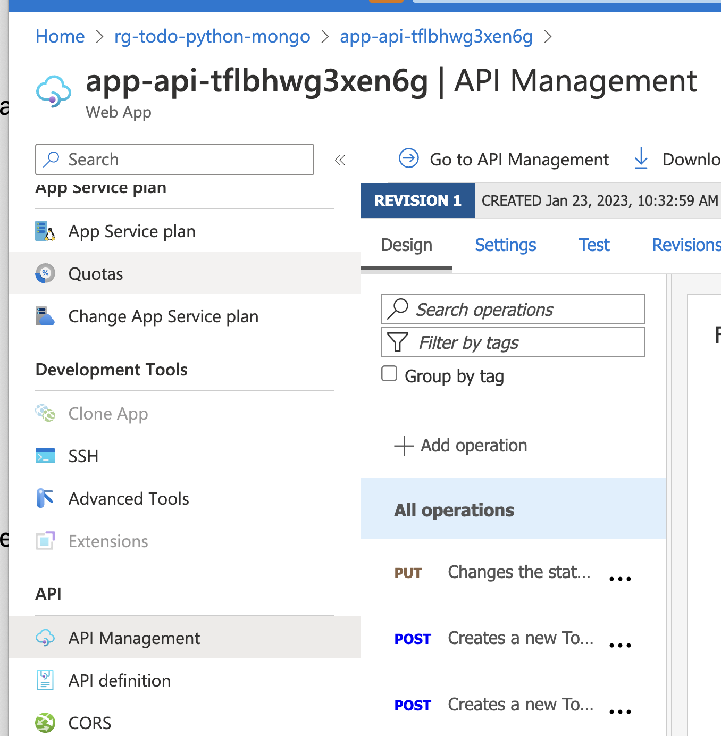Navigate to rg-todo-python-mongo breadcrumb

212,36
